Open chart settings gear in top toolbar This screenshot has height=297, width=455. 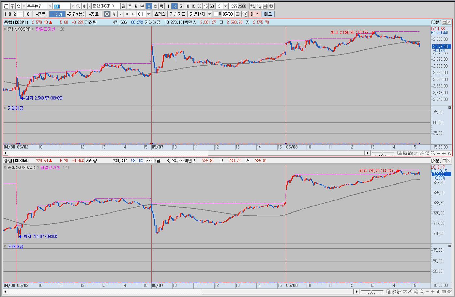[271, 6]
